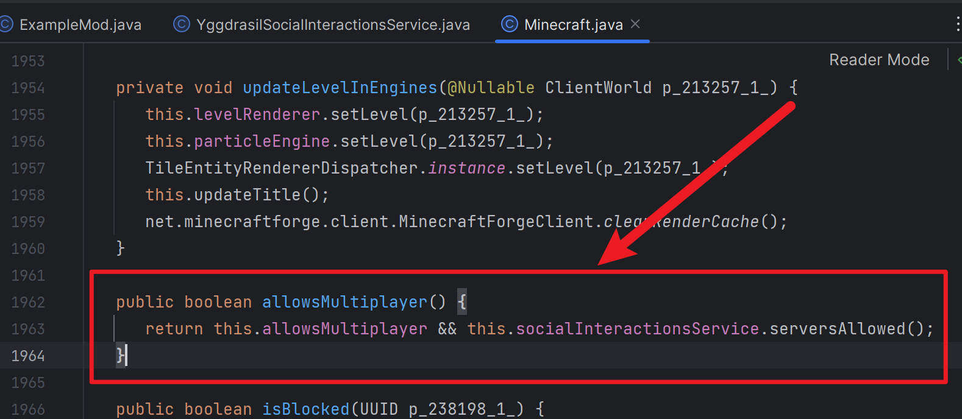Select the Minecraft.java tab
The image size is (962, 419).
[573, 24]
